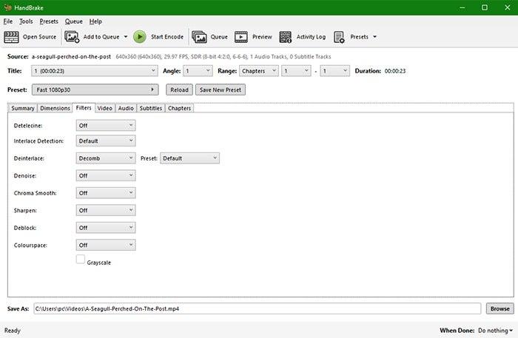Click the green Start Encode play icon
518x338 pixels.
tap(140, 37)
